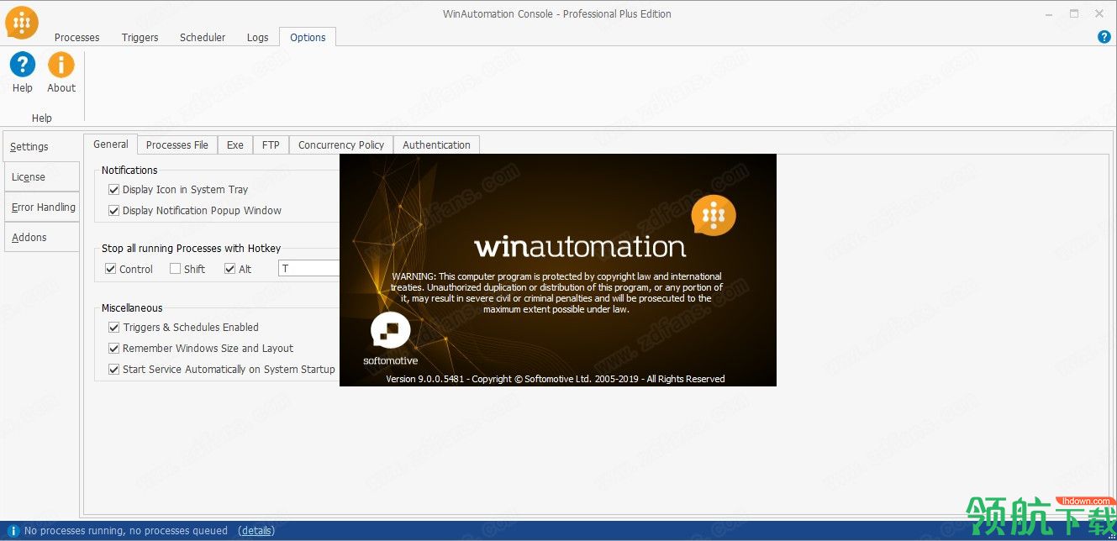The image size is (1117, 541).
Task: Minimize the WinAutomation Console window
Action: tap(1049, 13)
